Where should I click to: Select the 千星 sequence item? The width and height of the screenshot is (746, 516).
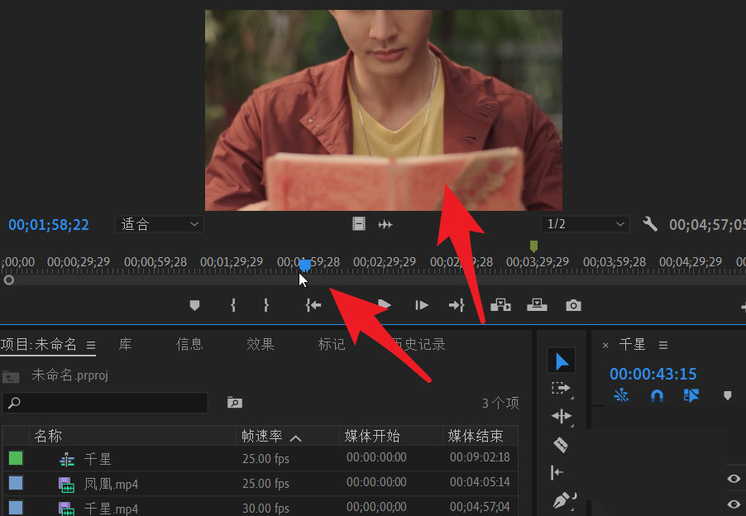(98, 459)
